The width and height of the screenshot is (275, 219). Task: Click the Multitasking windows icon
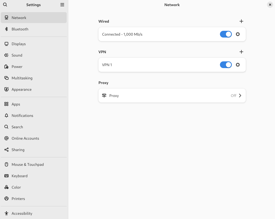point(6,78)
